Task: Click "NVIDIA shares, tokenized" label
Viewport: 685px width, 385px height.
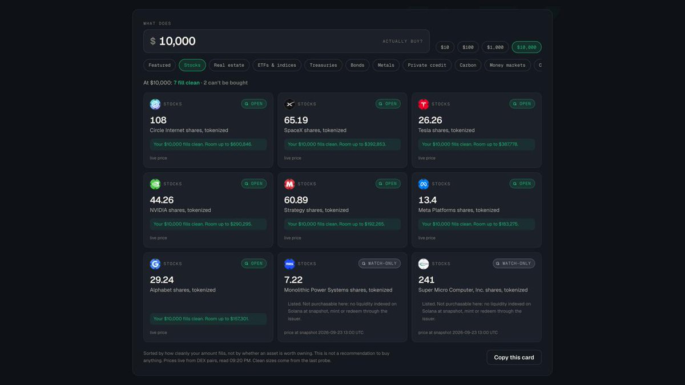Action: coord(180,210)
